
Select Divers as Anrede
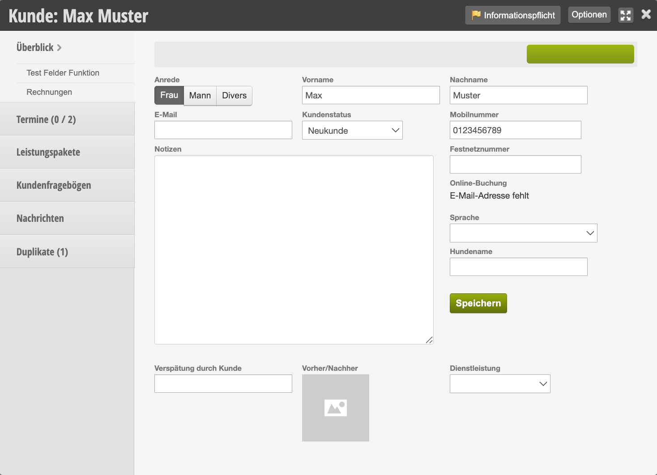click(234, 96)
